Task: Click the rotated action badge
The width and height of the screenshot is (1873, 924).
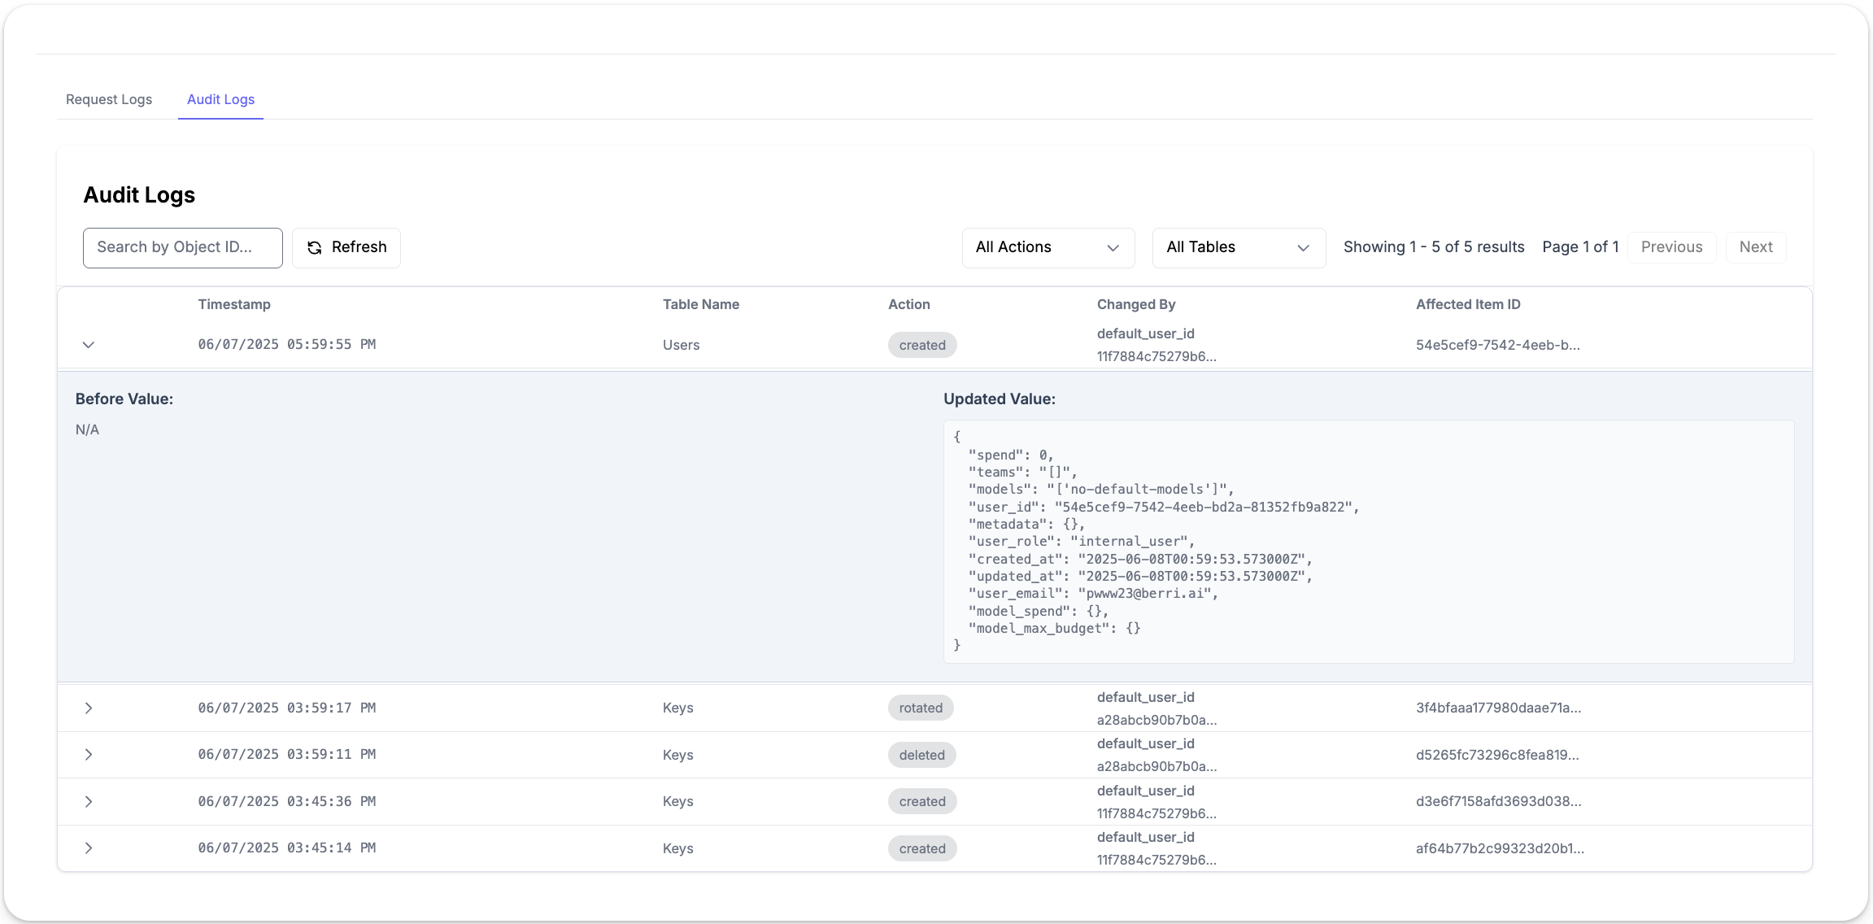Action: pos(921,708)
